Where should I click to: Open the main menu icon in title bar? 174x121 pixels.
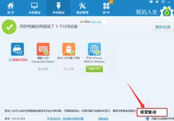tap(163, 2)
